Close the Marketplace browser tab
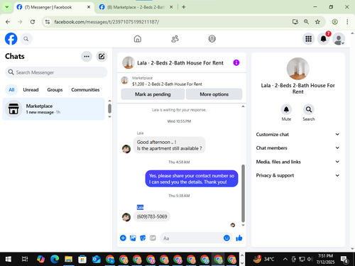The image size is (355, 266). click(171, 7)
